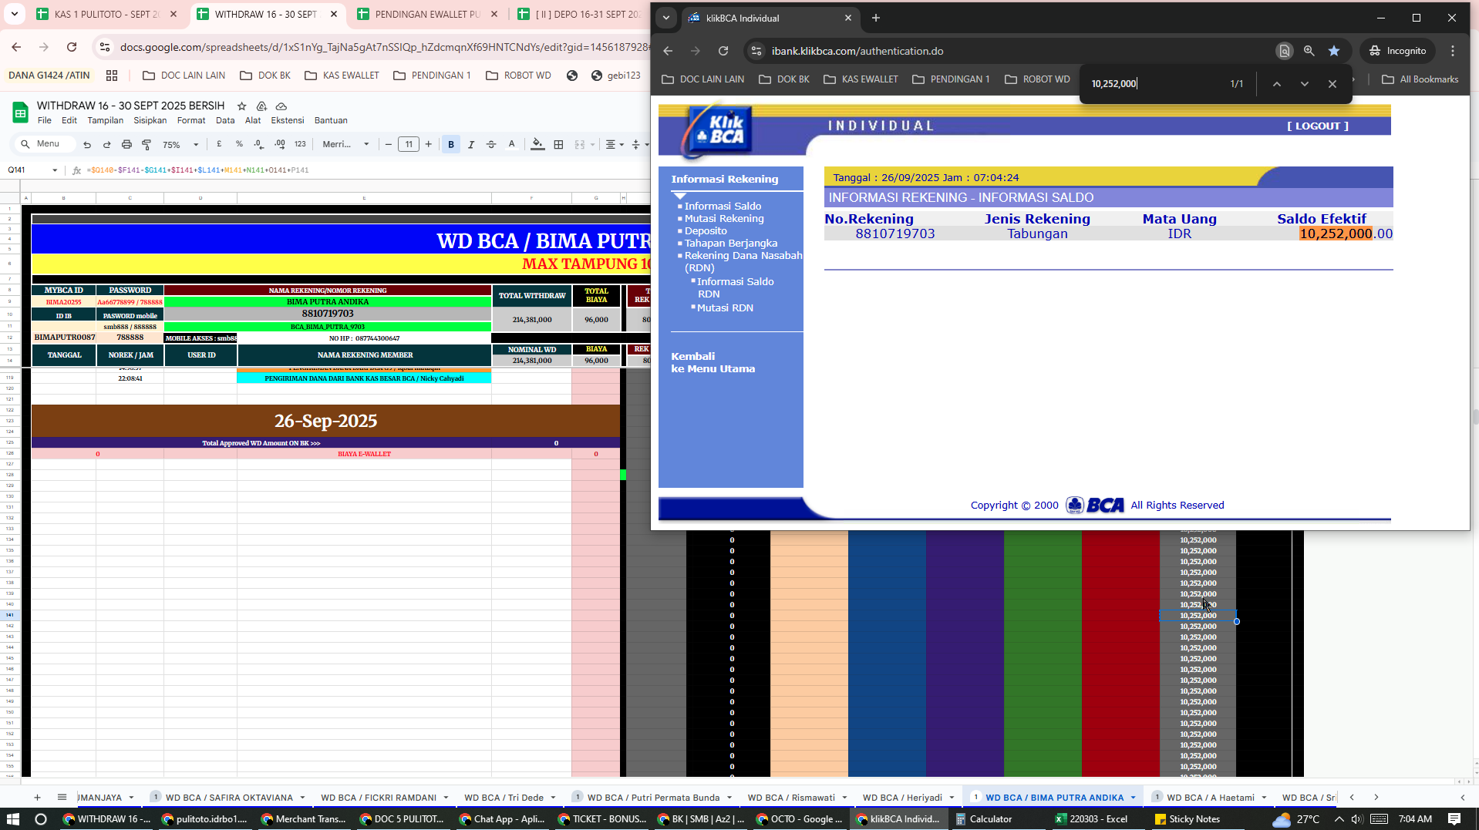Expand name box Q141 dropdown

(55, 170)
